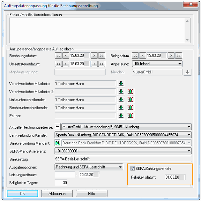Clear Verantwortlicher Mitarbeiter 2 with crossed icon
This screenshot has width=201, height=201.
130,91
